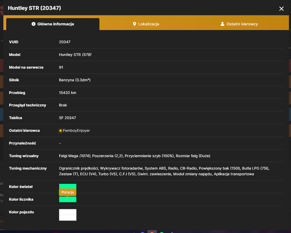
Task: Click the System ABS entry
Action: 155,168
